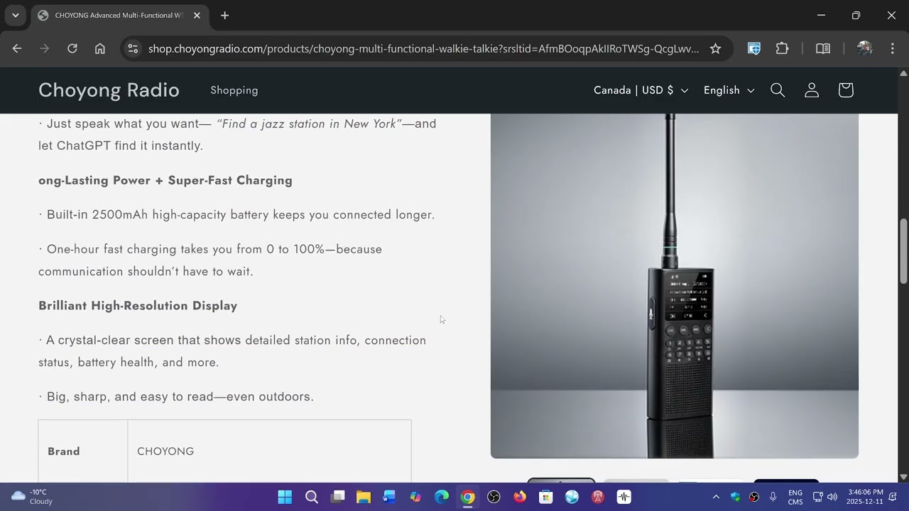Open the main walkie-talkie product image
Viewport: 909px width, 511px height.
675,286
